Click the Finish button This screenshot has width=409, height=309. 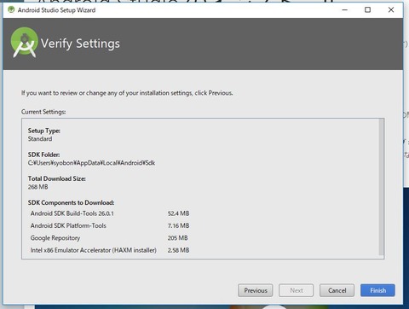pos(377,290)
